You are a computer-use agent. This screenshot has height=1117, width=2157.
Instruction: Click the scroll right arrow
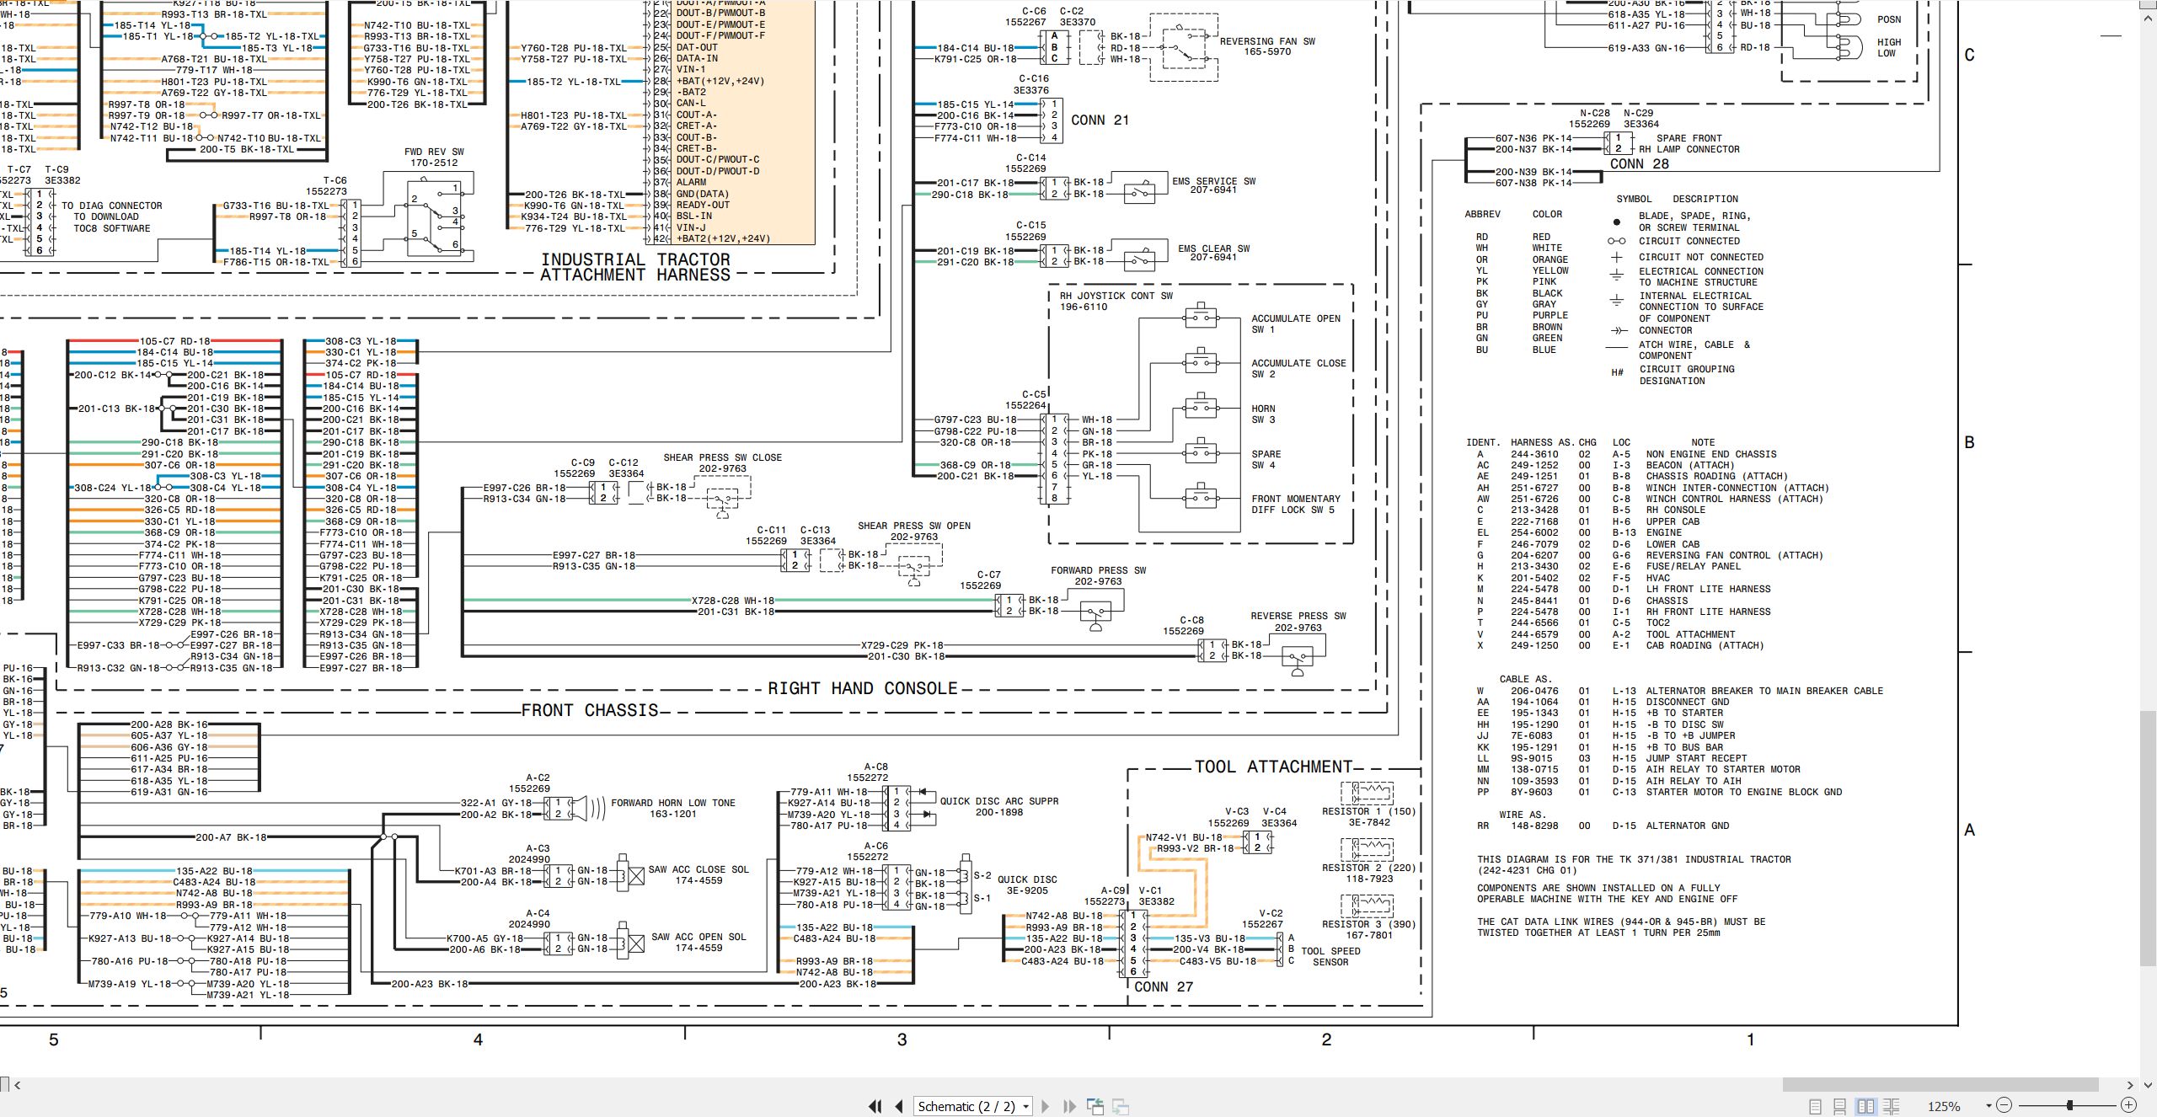(2130, 1085)
